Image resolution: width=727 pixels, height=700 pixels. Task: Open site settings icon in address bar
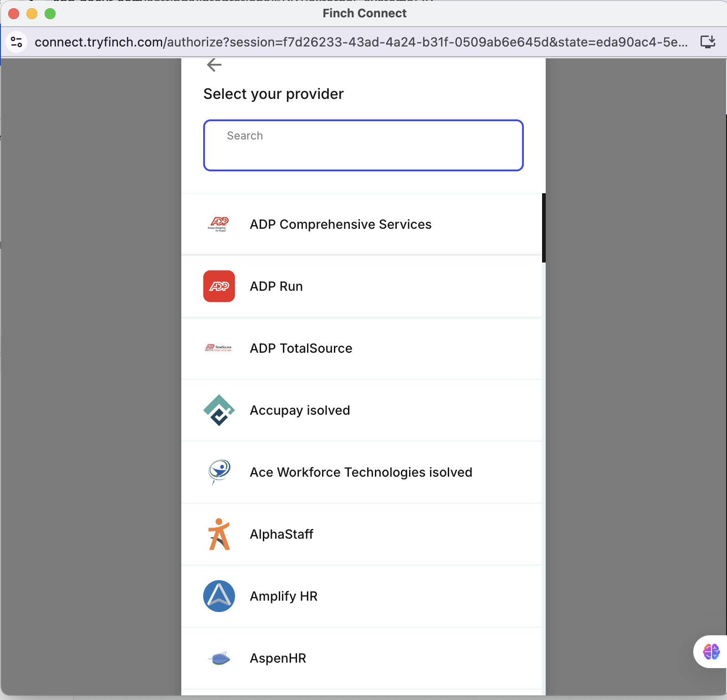coord(16,42)
